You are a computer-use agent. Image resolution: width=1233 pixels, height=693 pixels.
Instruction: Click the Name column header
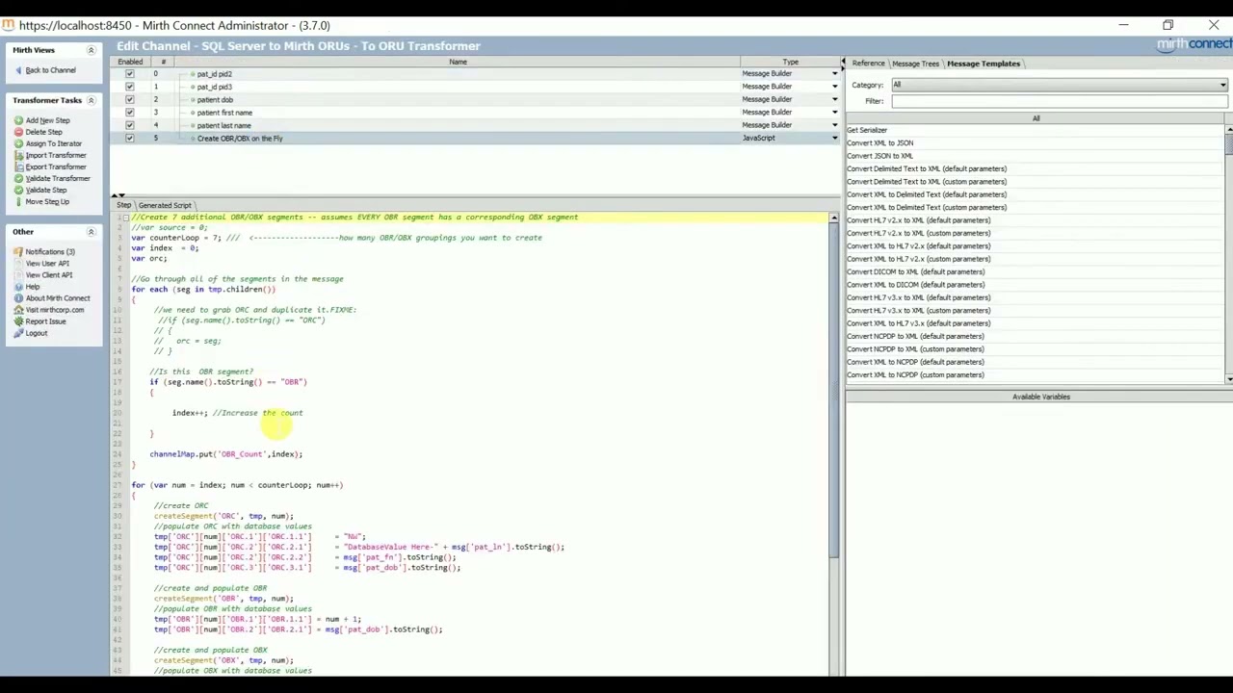[x=458, y=62]
